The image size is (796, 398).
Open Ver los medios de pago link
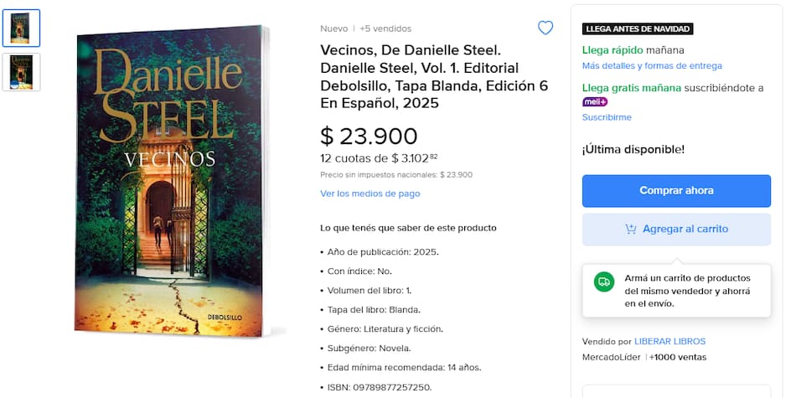370,194
